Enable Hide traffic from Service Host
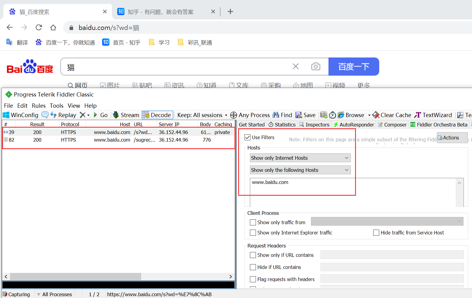Viewport: 472px width, 298px height. (376, 233)
